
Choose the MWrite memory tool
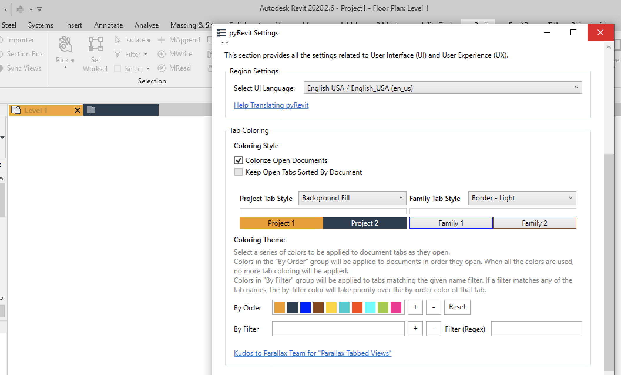click(x=175, y=54)
